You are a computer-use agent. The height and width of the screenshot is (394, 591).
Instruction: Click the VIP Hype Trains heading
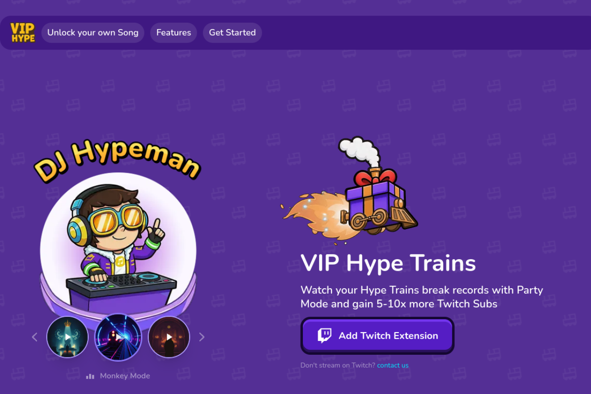click(388, 263)
